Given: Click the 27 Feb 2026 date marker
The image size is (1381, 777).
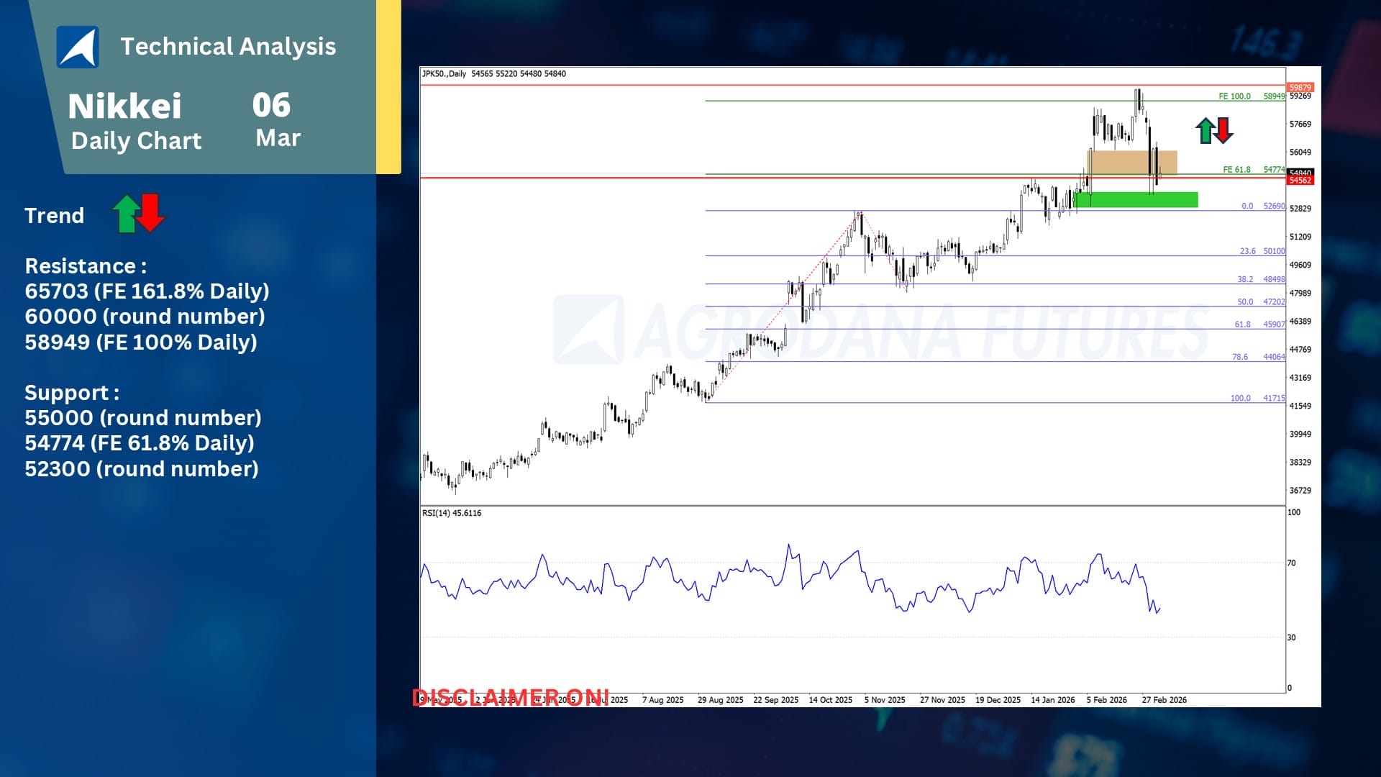Looking at the screenshot, I should pyautogui.click(x=1164, y=700).
